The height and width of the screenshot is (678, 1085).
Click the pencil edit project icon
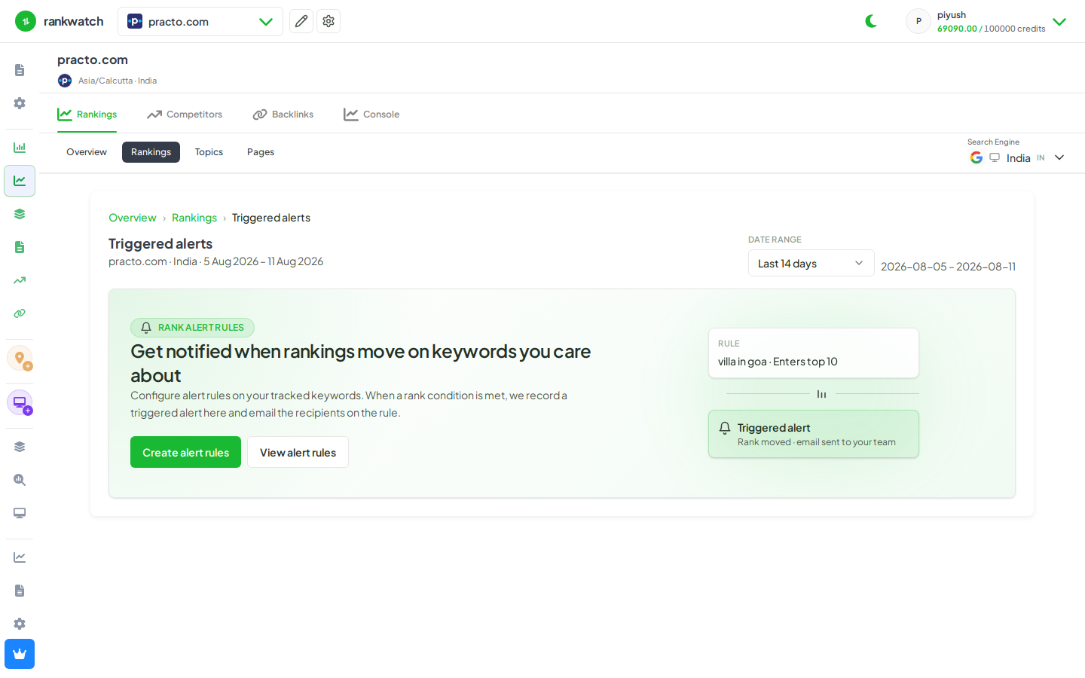coord(301,21)
